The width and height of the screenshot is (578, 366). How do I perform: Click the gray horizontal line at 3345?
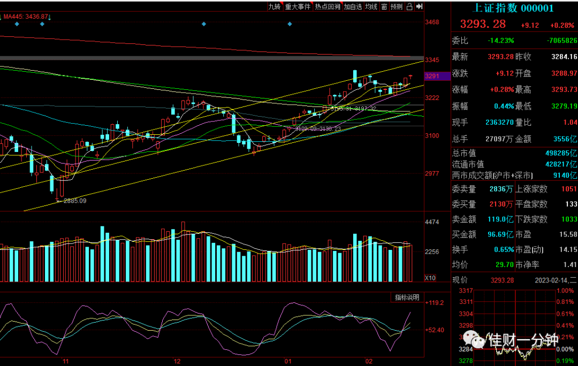(212, 58)
